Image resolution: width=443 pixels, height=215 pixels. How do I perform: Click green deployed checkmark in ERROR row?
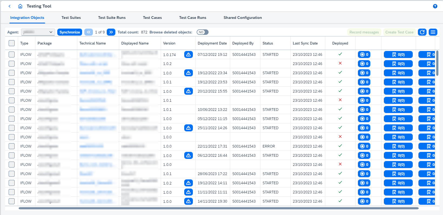click(340, 146)
